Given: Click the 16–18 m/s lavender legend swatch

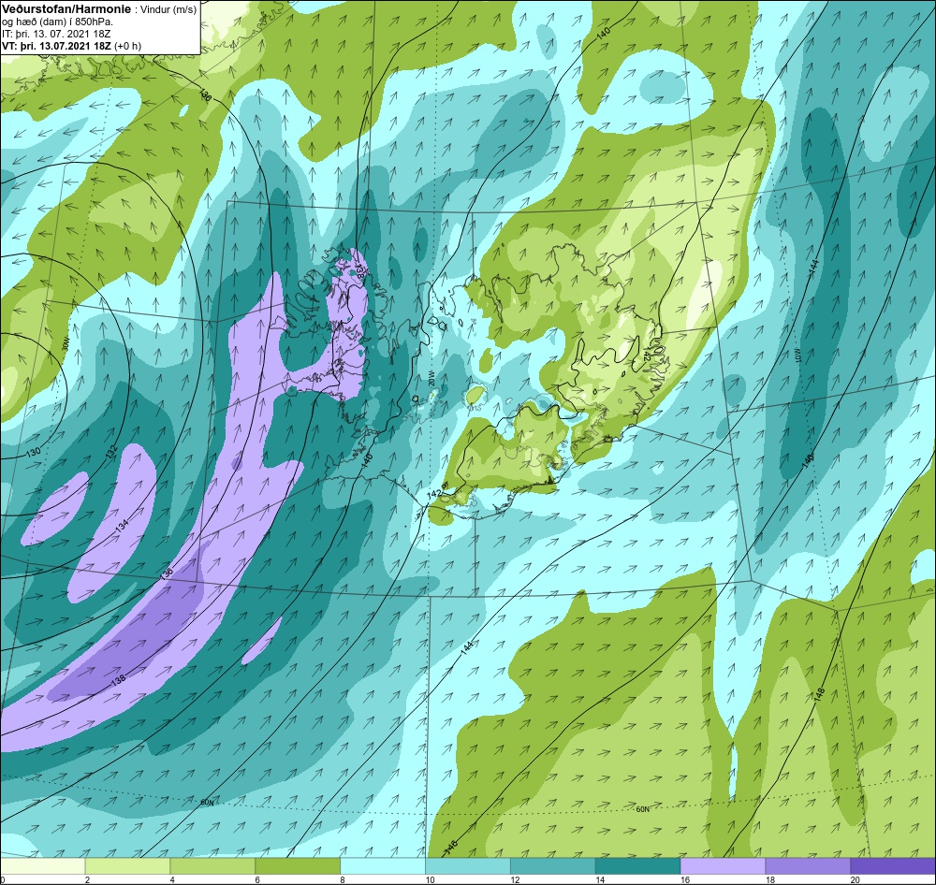Looking at the screenshot, I should pos(723,866).
